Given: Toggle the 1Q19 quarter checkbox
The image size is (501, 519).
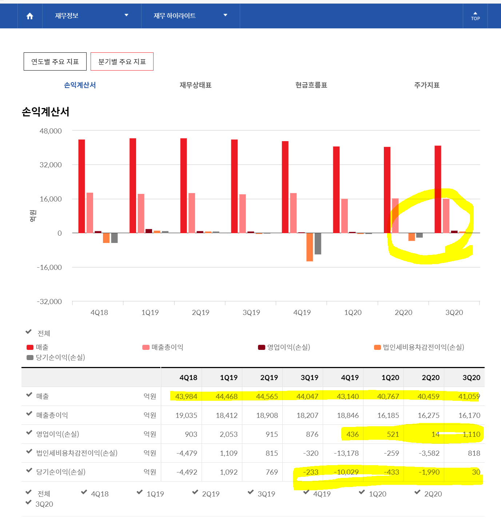Looking at the screenshot, I should point(140,492).
